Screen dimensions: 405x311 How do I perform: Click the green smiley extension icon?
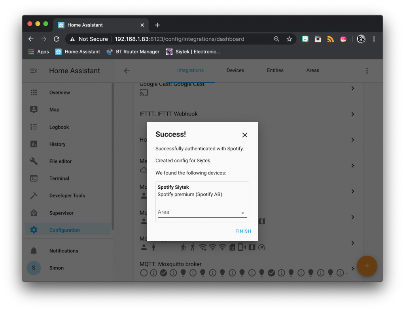[x=305, y=39]
